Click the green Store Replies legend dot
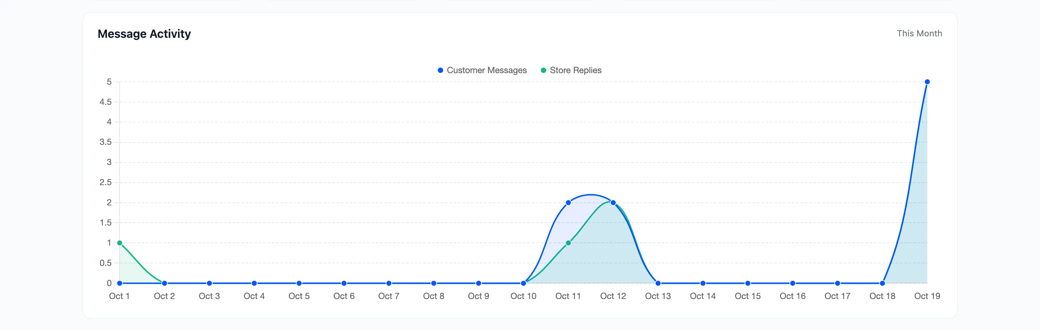 (x=543, y=70)
